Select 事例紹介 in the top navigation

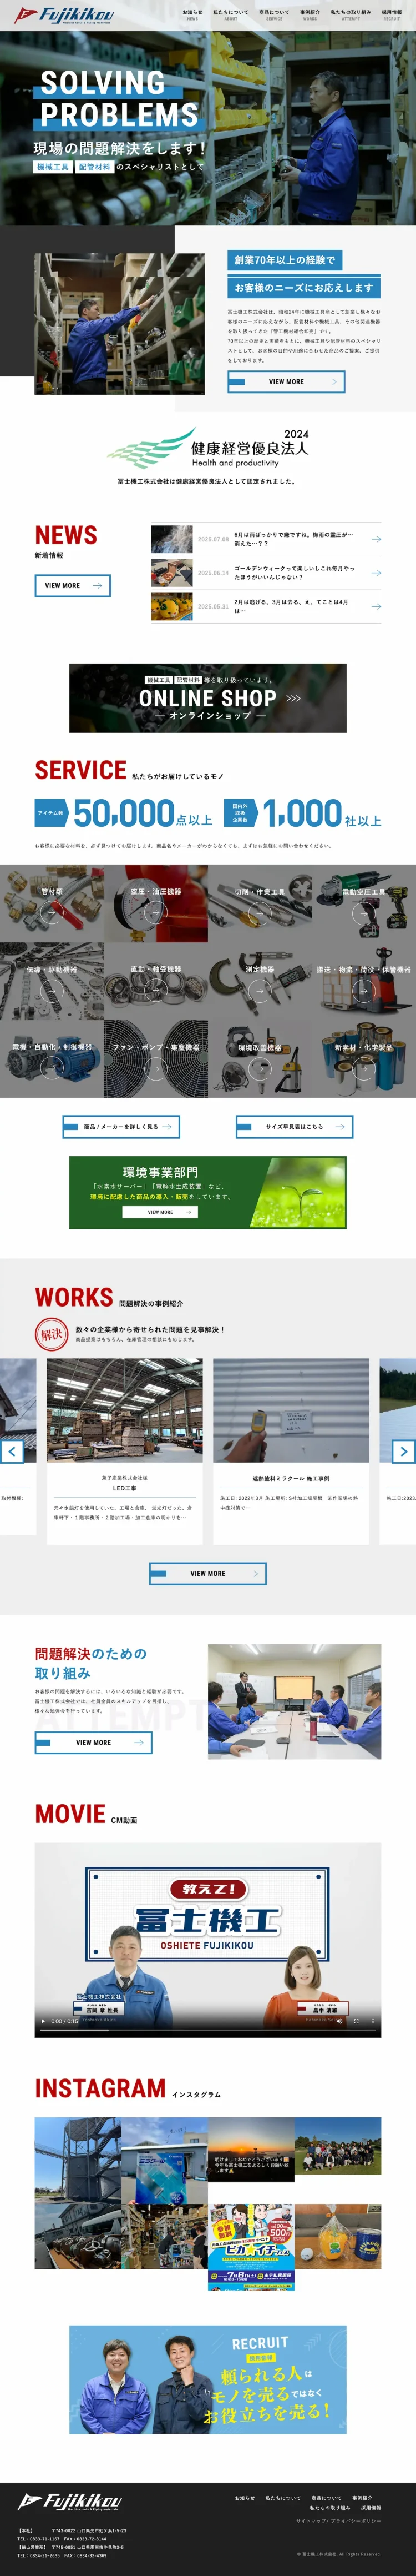(x=310, y=14)
